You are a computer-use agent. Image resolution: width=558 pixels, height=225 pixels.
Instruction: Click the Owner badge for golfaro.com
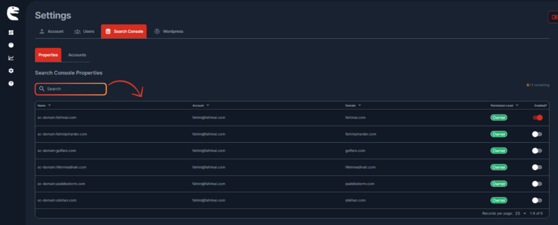point(499,151)
